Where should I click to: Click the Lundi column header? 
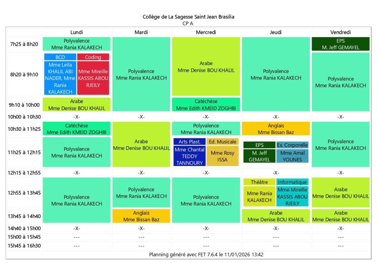tap(77, 32)
